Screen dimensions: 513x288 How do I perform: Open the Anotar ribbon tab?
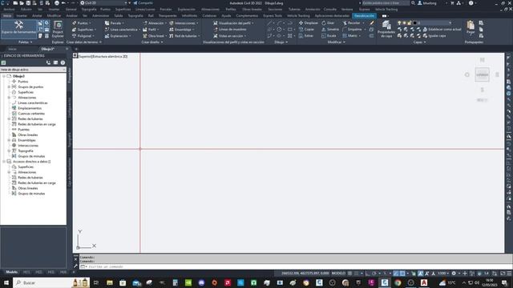37,16
